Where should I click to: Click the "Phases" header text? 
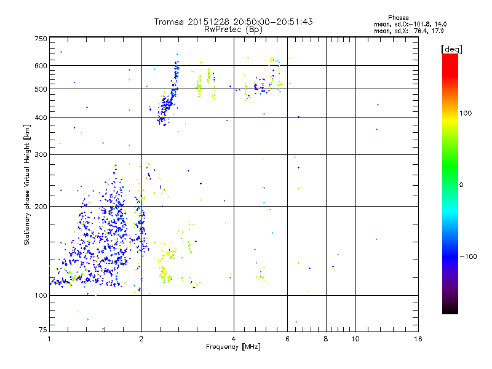point(398,18)
